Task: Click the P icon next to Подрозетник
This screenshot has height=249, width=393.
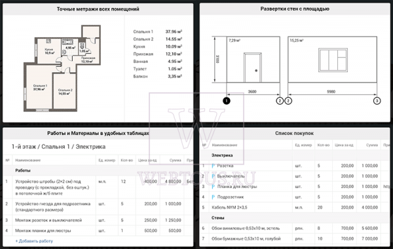Action: (x=214, y=197)
